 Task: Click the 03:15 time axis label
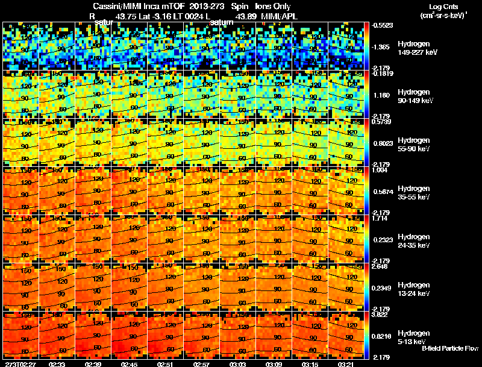[x=310, y=364]
